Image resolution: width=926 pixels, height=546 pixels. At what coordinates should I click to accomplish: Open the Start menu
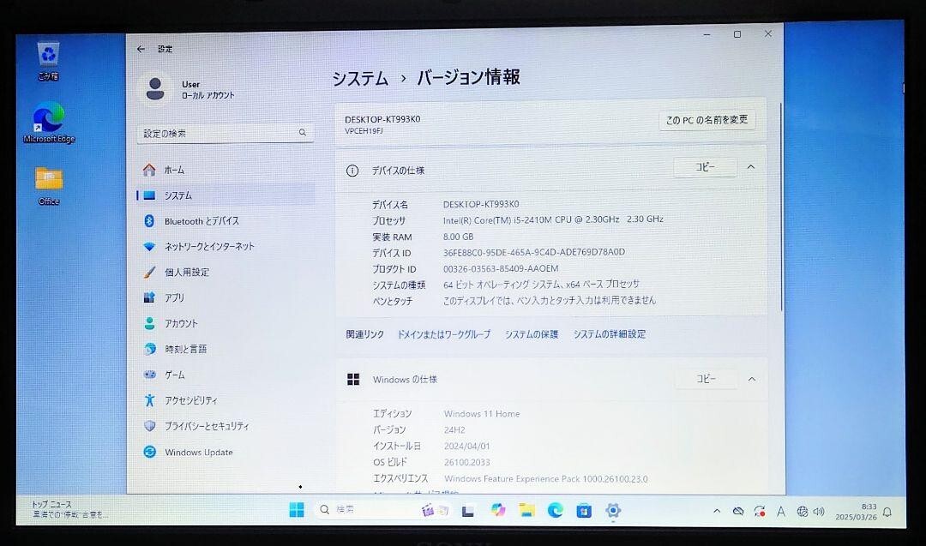pos(297,510)
